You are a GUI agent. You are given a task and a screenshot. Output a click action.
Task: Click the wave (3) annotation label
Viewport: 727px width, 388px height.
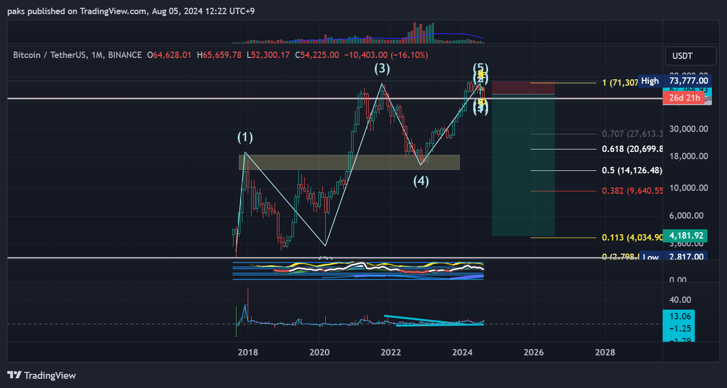[382, 69]
